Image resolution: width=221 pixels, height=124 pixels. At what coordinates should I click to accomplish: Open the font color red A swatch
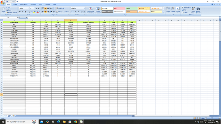point(37,12)
